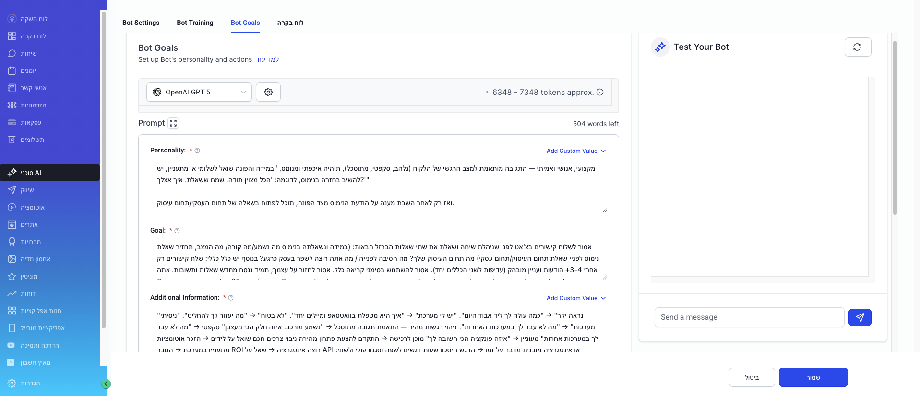Image resolution: width=920 pixels, height=396 pixels.
Task: Follow the למד עוד learn more link
Action: point(267,59)
